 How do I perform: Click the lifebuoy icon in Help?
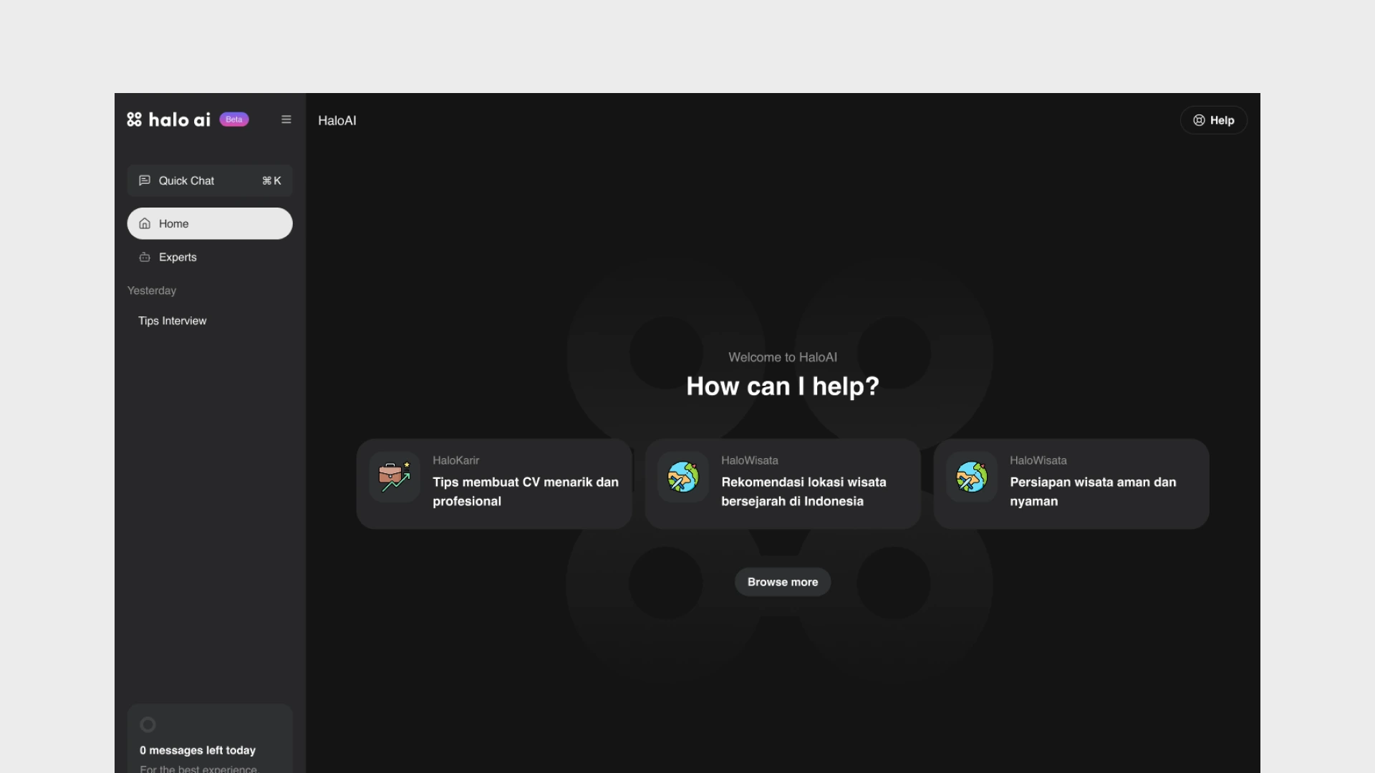click(1199, 120)
